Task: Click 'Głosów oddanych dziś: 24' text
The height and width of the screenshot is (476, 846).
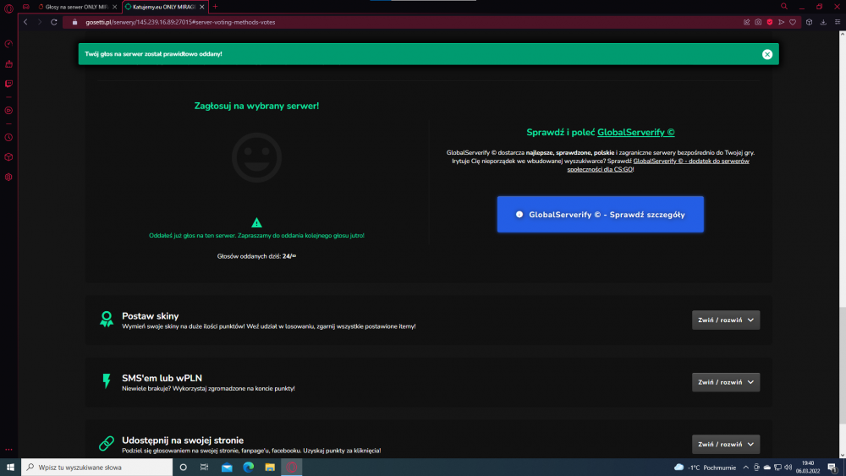Action: click(x=257, y=256)
